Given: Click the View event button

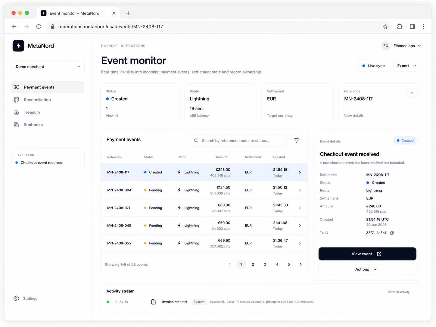Looking at the screenshot, I should click(367, 254).
